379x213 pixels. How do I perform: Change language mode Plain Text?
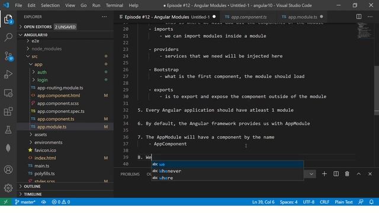click(x=343, y=202)
